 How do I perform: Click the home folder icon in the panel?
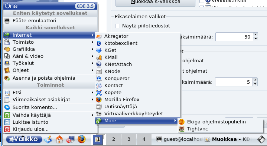tap(59, 139)
